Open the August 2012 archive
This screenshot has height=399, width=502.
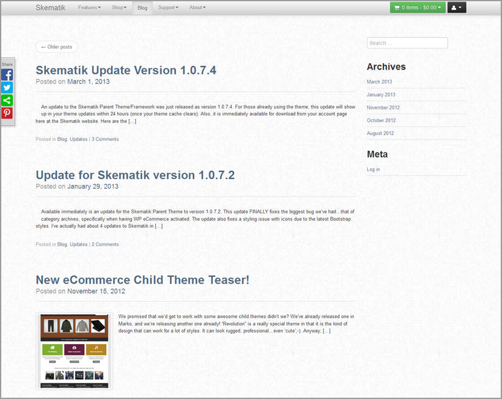click(x=380, y=133)
